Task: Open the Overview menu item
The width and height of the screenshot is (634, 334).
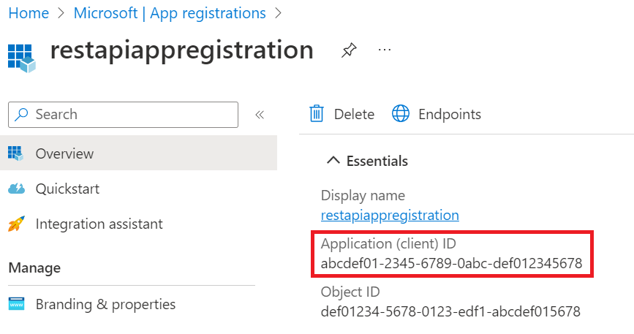Action: point(64,153)
